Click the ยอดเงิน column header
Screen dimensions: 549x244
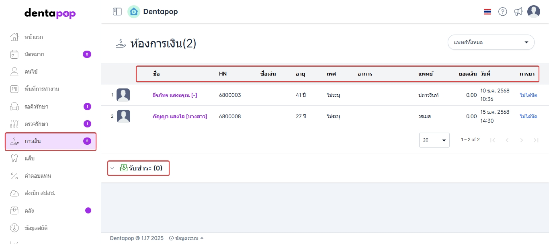tap(468, 74)
